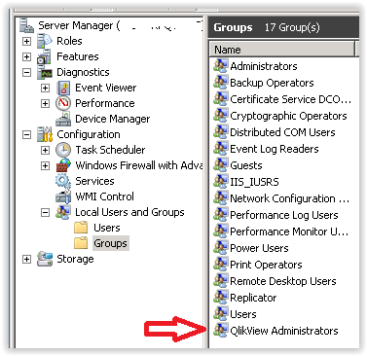Select the Administrators group entry

[264, 66]
